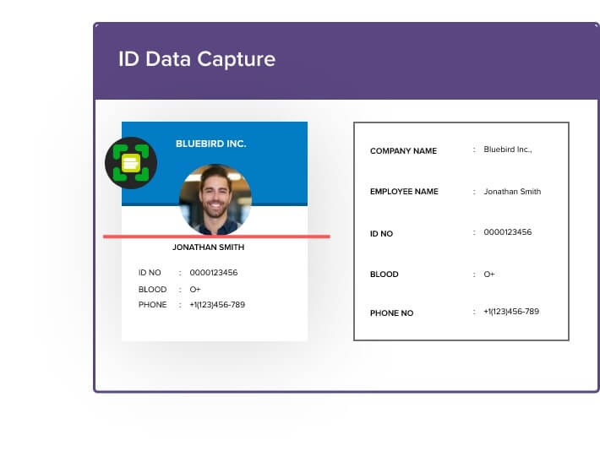Screen dimensions: 600x473
Task: Select +1(123)456-789 in results panel
Action: (511, 312)
